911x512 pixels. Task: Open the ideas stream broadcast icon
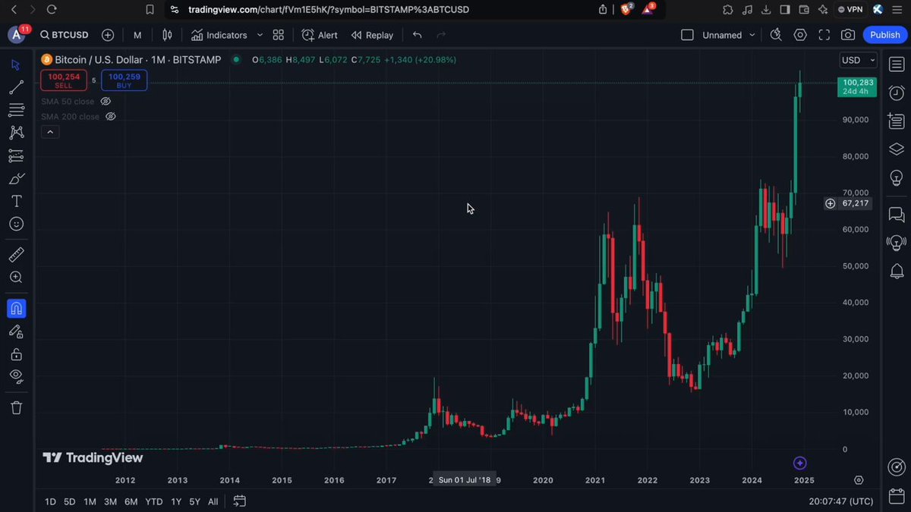pyautogui.click(x=896, y=243)
